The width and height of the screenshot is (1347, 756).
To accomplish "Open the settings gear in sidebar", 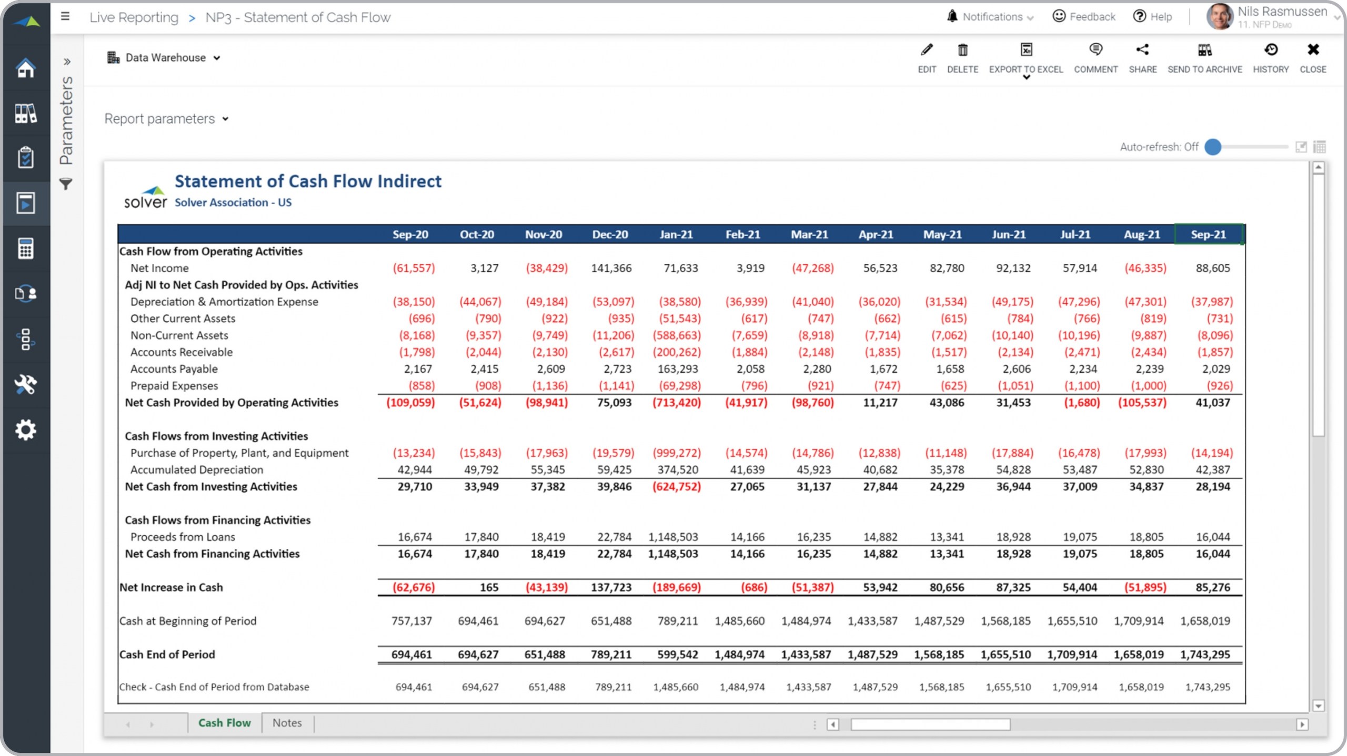I will click(25, 430).
